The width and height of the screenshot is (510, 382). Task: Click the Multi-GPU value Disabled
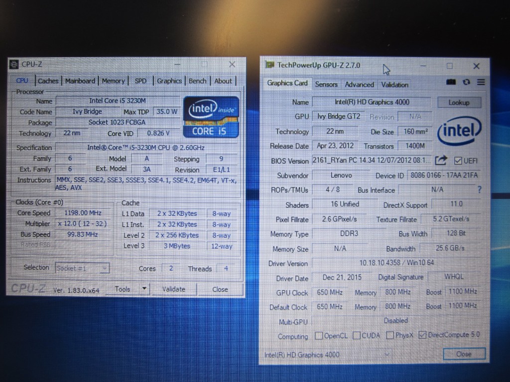396,321
